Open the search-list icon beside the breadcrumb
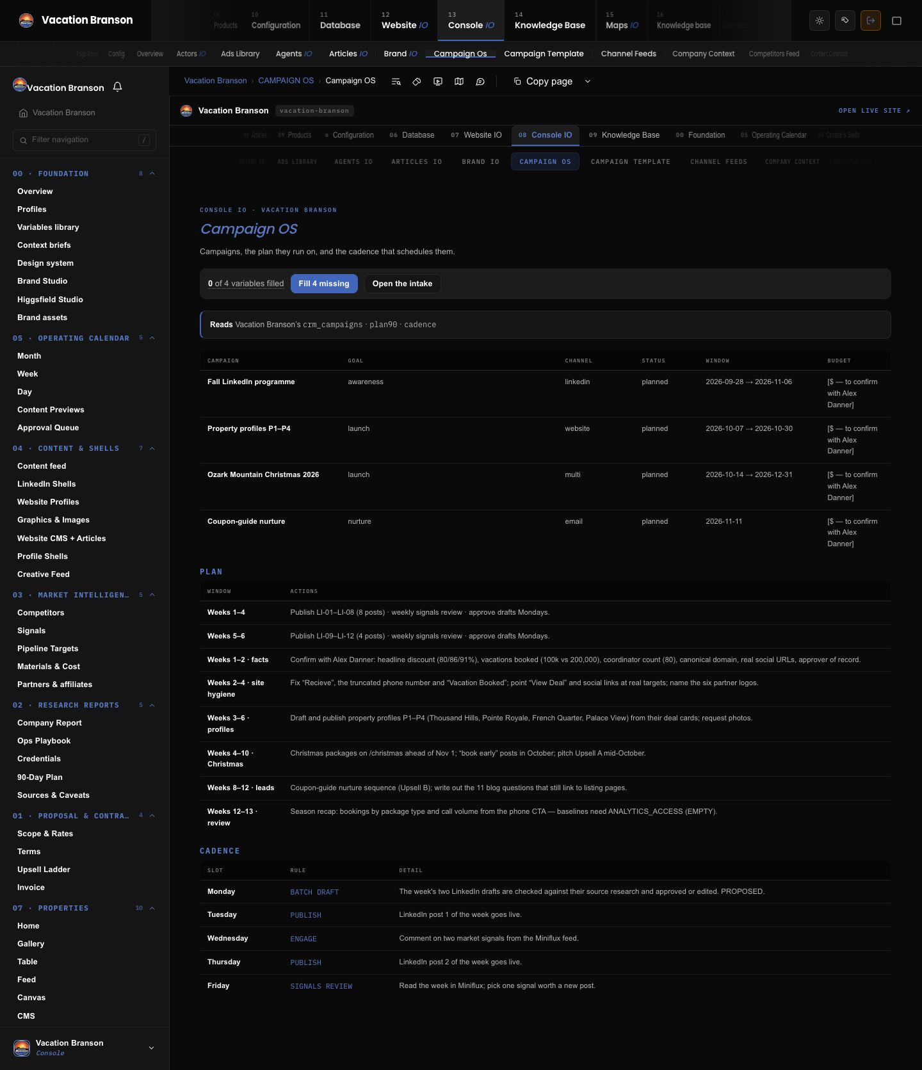 coord(396,81)
